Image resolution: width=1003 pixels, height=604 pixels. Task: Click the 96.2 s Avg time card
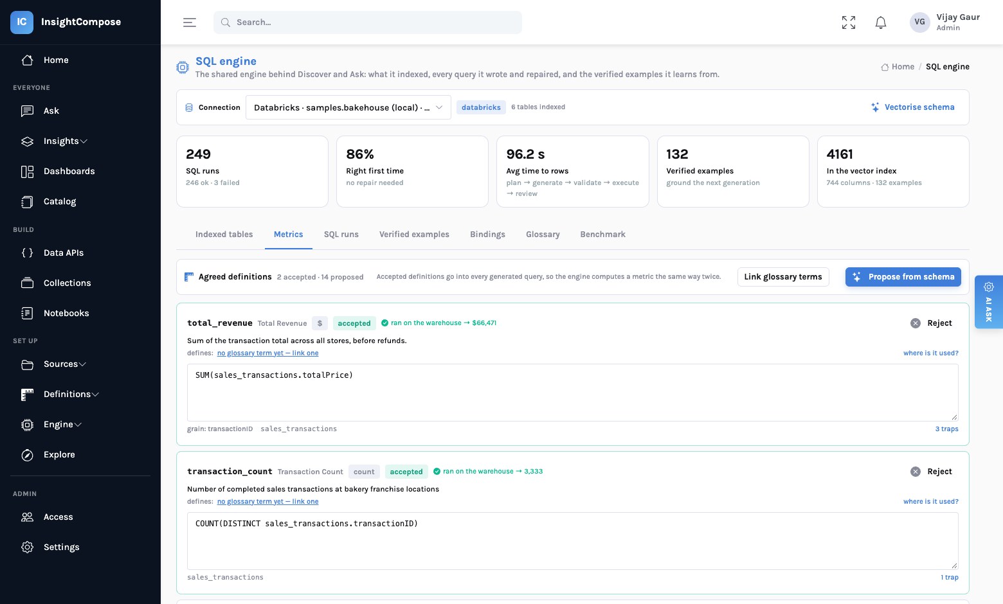tap(573, 172)
